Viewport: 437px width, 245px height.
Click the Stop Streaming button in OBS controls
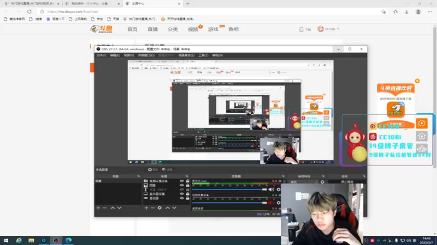coord(347,182)
